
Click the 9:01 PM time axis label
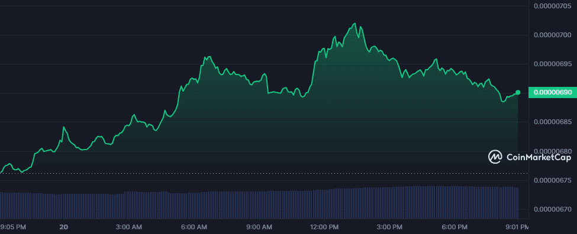[x=517, y=227]
